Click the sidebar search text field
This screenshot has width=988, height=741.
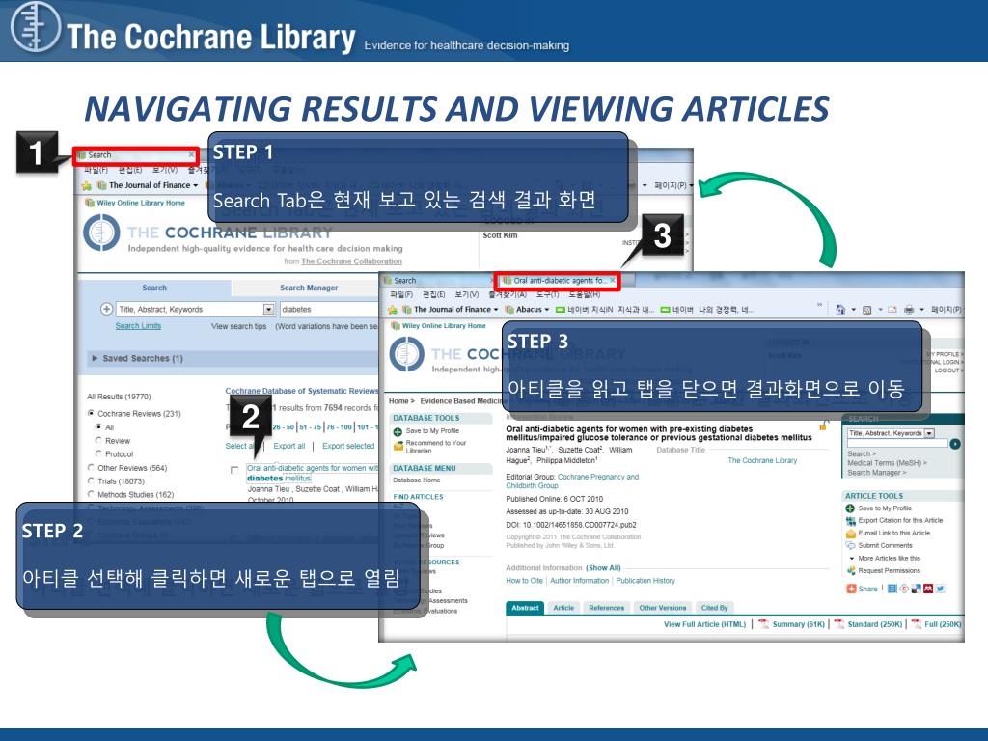(x=897, y=444)
